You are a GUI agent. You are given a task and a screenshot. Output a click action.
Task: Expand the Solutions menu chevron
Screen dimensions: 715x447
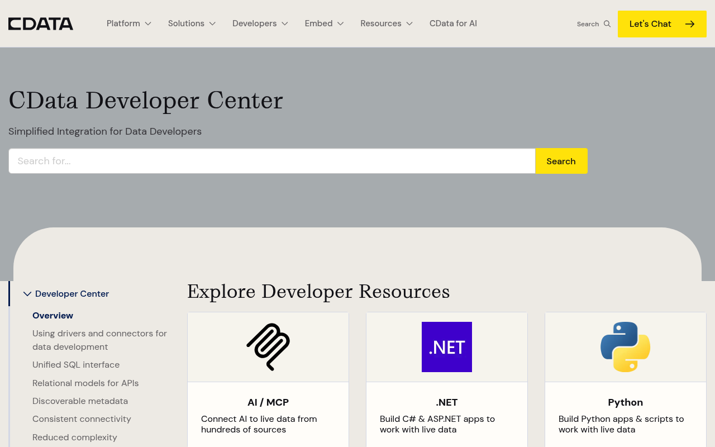(x=212, y=23)
